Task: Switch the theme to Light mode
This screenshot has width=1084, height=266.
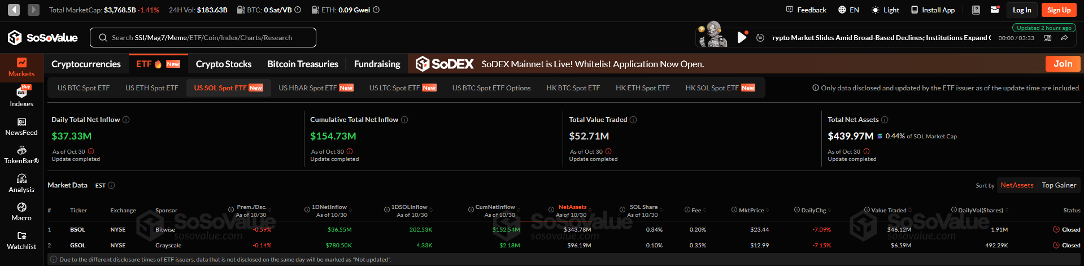Action: point(885,10)
